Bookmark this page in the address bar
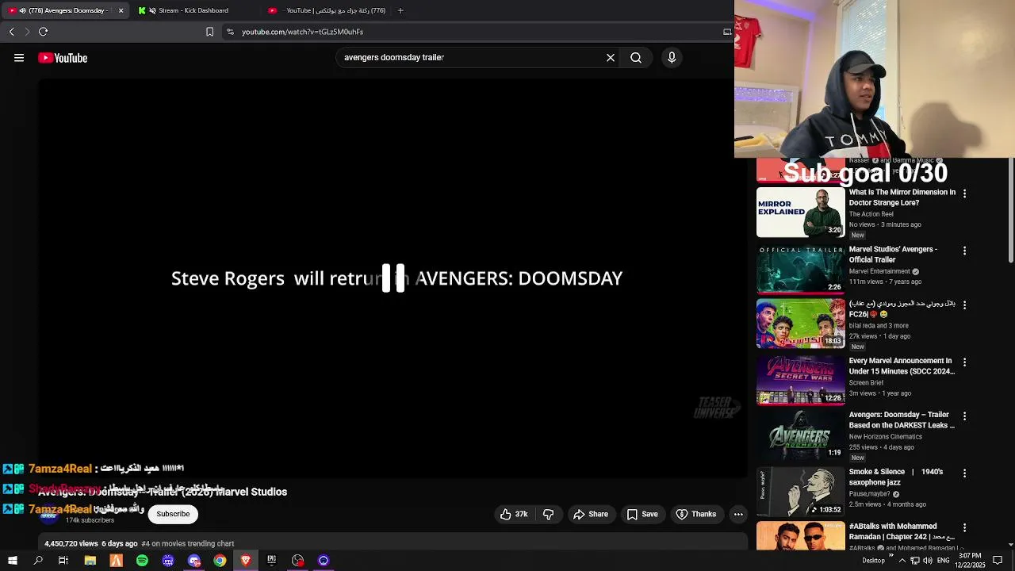This screenshot has width=1015, height=571. (x=209, y=32)
